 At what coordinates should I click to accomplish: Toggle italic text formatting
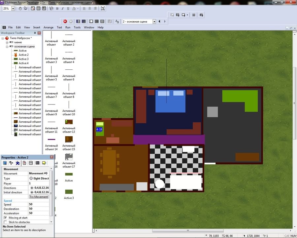pyautogui.click(x=62, y=8)
